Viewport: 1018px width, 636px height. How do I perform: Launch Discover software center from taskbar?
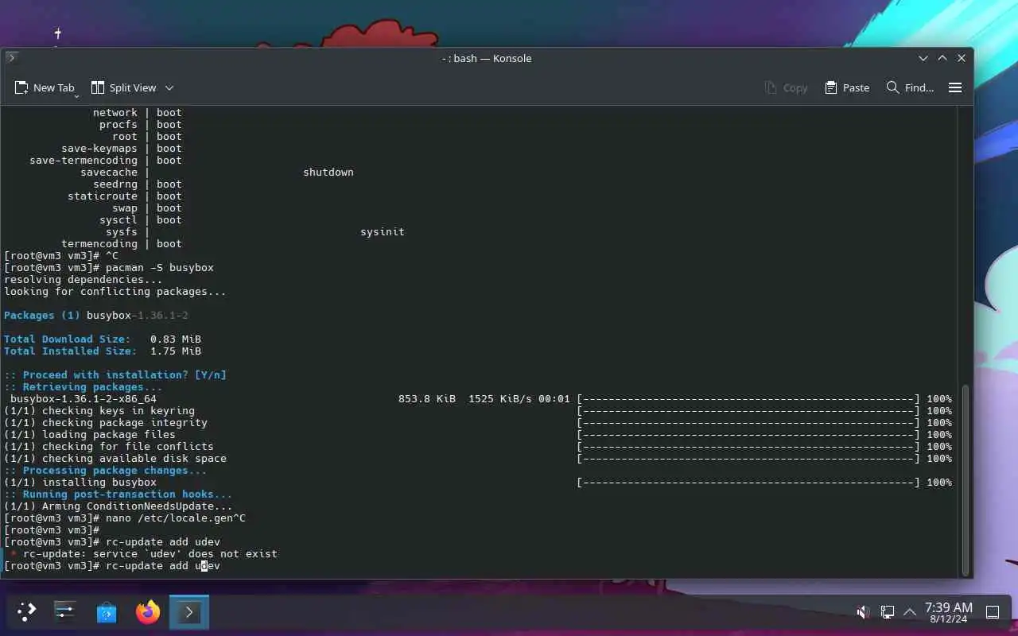coord(107,611)
